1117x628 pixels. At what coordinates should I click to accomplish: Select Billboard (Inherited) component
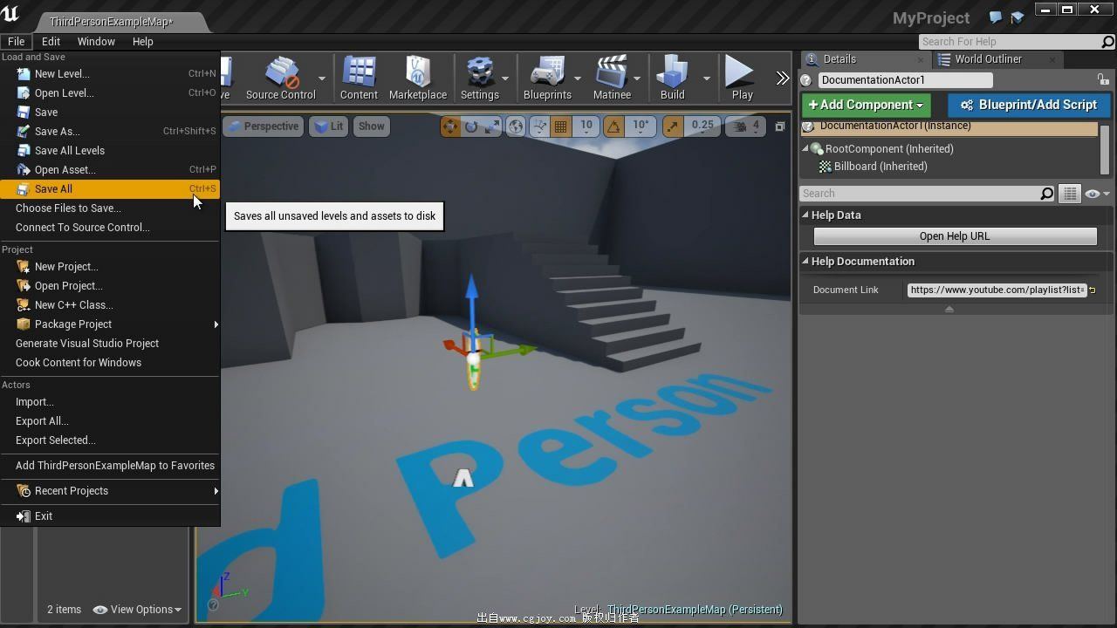coord(880,167)
